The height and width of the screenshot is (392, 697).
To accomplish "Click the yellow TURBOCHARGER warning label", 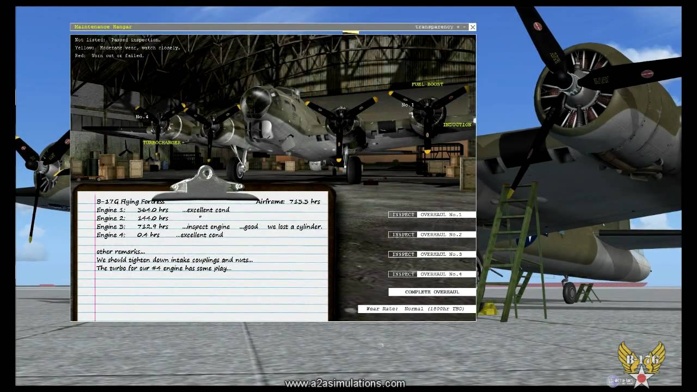I will click(161, 143).
